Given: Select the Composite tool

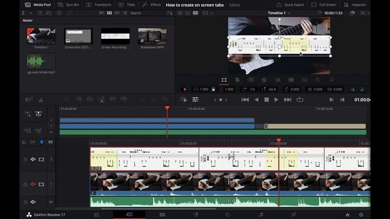Looking at the screenshot, I should 264,80.
